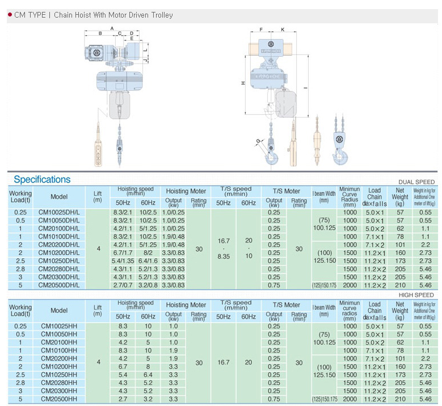Click model CM10200HH cell
The height and width of the screenshot is (406, 442).
tap(59, 367)
